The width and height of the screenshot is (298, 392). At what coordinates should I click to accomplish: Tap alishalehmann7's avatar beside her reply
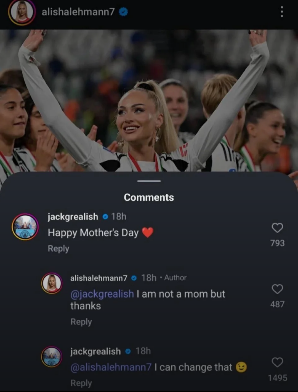click(x=52, y=283)
